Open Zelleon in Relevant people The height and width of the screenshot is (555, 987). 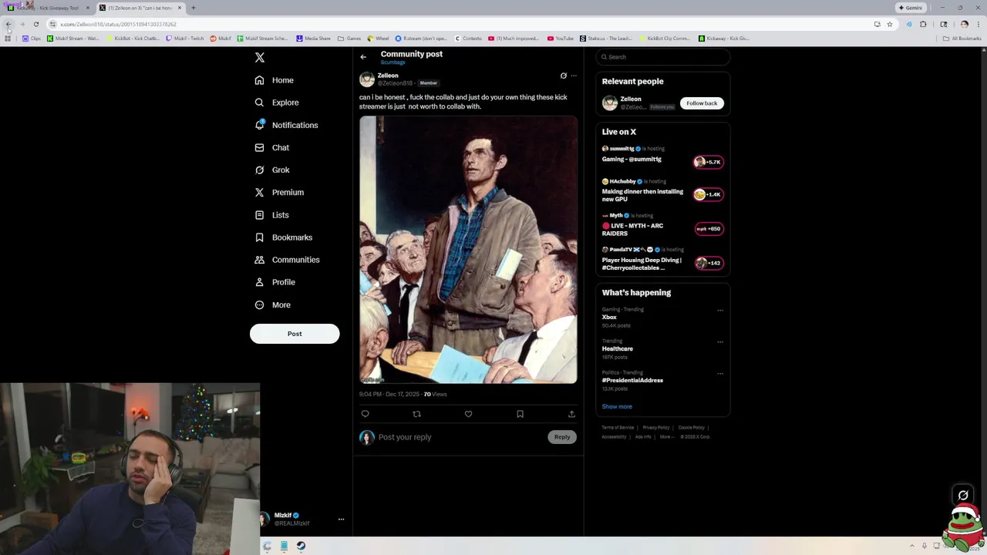click(x=631, y=99)
